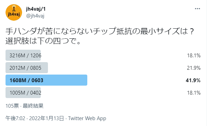Open the Twitter Web App source link

87,118
